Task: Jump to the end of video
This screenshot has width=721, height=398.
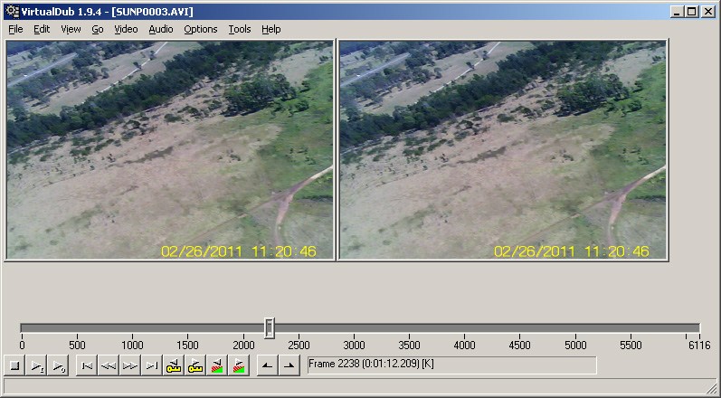Action: (152, 365)
